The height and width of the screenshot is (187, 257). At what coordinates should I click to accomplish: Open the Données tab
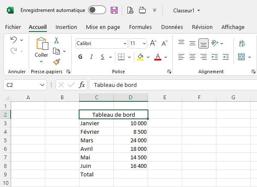click(x=172, y=27)
